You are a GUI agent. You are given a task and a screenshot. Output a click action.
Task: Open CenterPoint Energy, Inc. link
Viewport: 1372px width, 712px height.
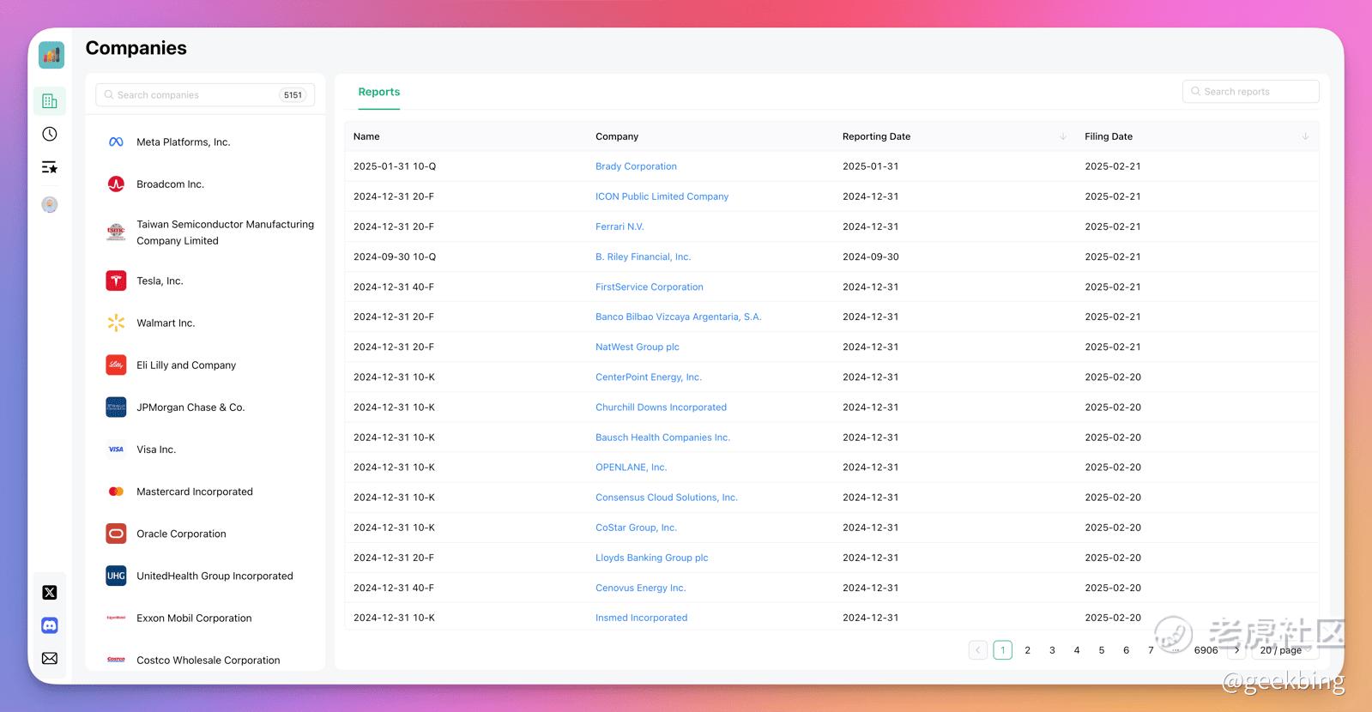pyautogui.click(x=648, y=377)
